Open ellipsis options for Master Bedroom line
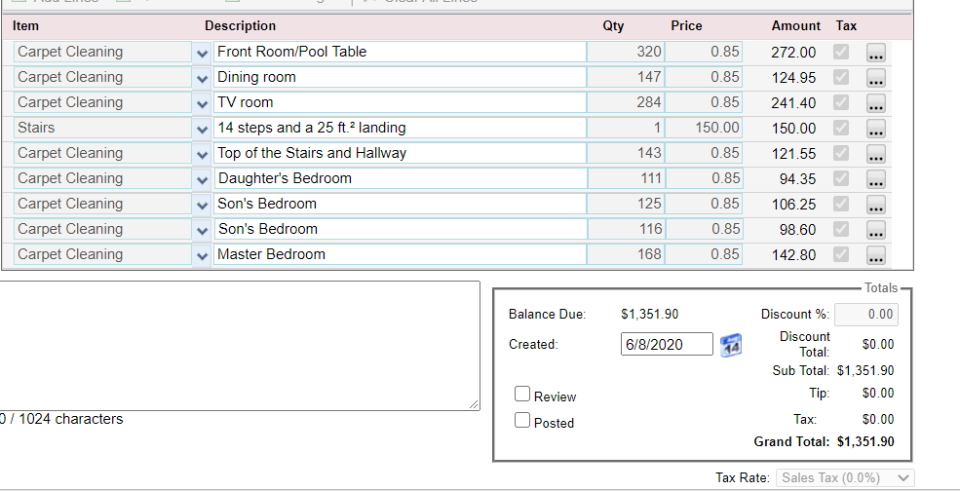This screenshot has width=960, height=491. pyautogui.click(x=876, y=254)
